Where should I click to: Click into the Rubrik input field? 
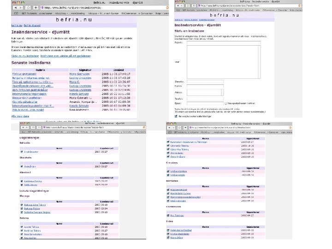click(x=224, y=42)
